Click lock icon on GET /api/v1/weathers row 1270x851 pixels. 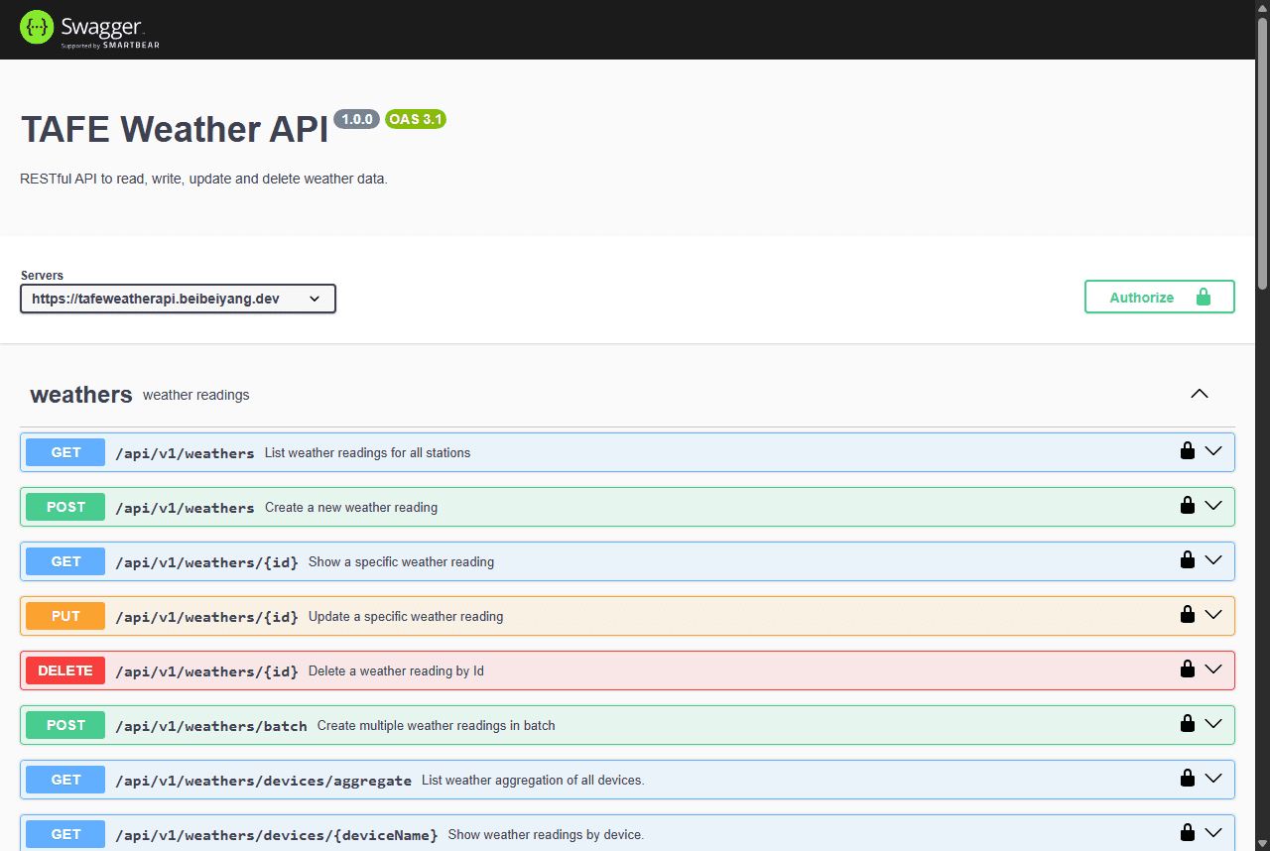click(1187, 451)
